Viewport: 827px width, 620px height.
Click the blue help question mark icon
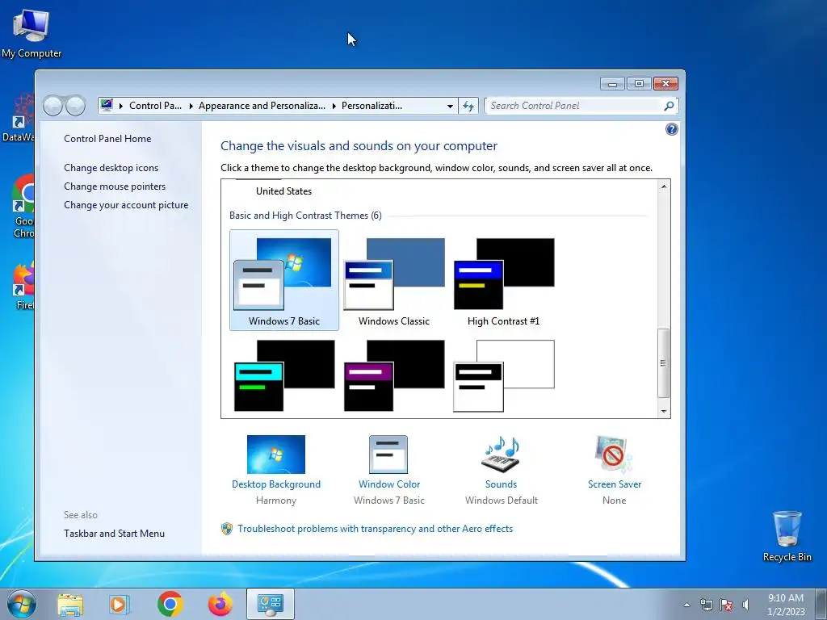click(671, 129)
